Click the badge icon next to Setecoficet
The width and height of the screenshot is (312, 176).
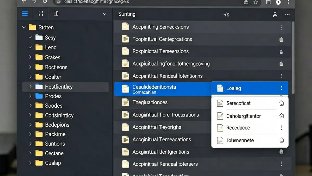point(281,104)
